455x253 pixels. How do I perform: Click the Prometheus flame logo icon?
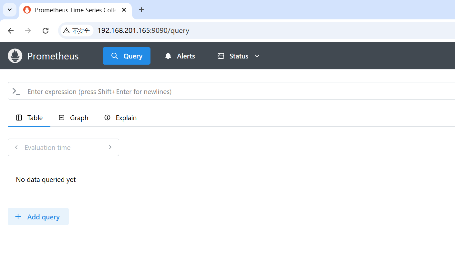click(15, 56)
